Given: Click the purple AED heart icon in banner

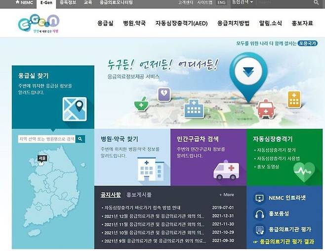Looking at the screenshot, I should (x=164, y=94).
